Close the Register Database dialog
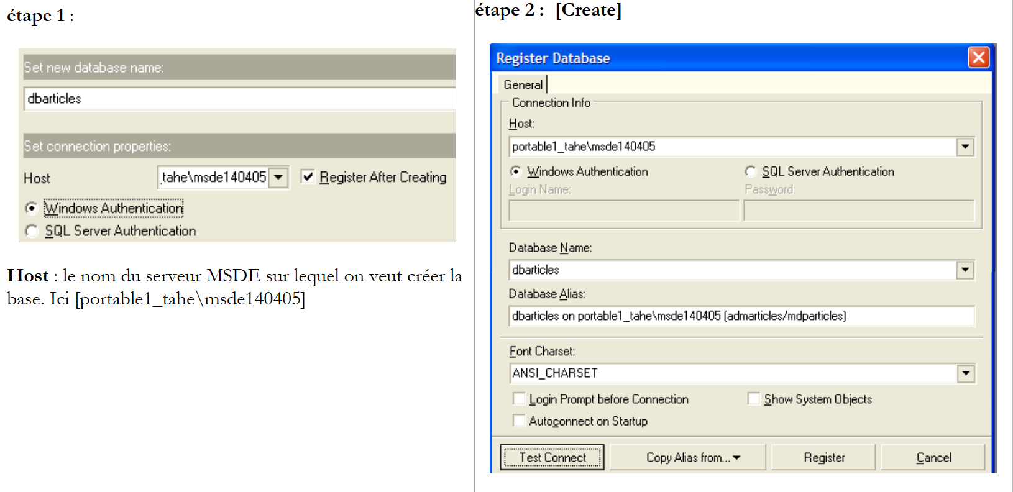This screenshot has width=1013, height=492. [x=978, y=58]
